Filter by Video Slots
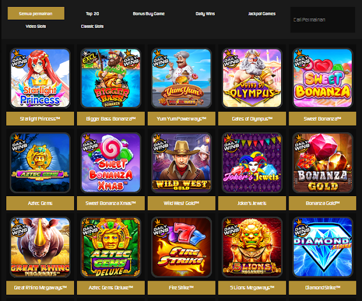The image size is (362, 301). 36,26
